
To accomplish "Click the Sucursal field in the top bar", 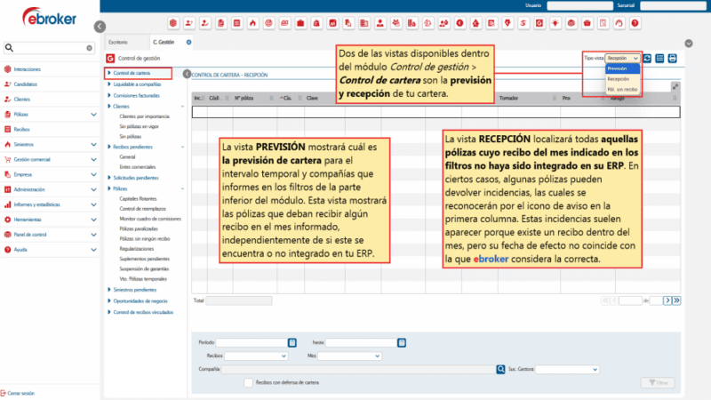I will (x=674, y=5).
